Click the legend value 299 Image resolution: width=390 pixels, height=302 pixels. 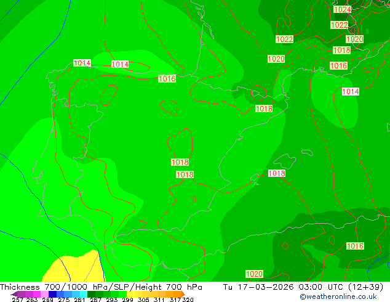coord(127,300)
